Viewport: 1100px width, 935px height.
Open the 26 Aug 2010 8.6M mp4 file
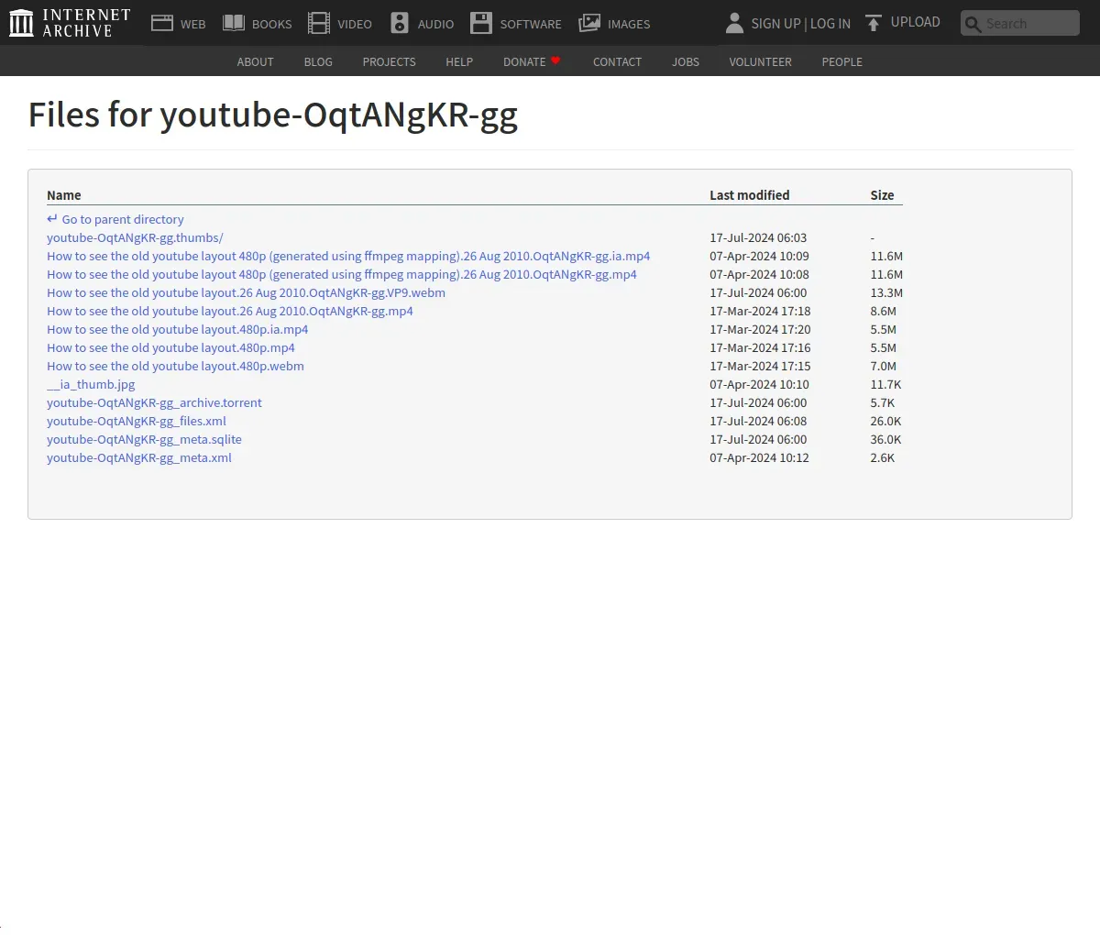pos(230,311)
